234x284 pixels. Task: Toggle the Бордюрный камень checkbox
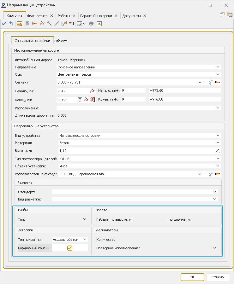70,248
